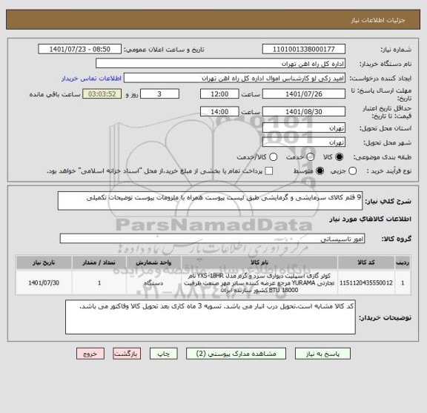The width and height of the screenshot is (427, 413).
Task: Choose the متوسط purchase type radio
Action: click(x=320, y=171)
